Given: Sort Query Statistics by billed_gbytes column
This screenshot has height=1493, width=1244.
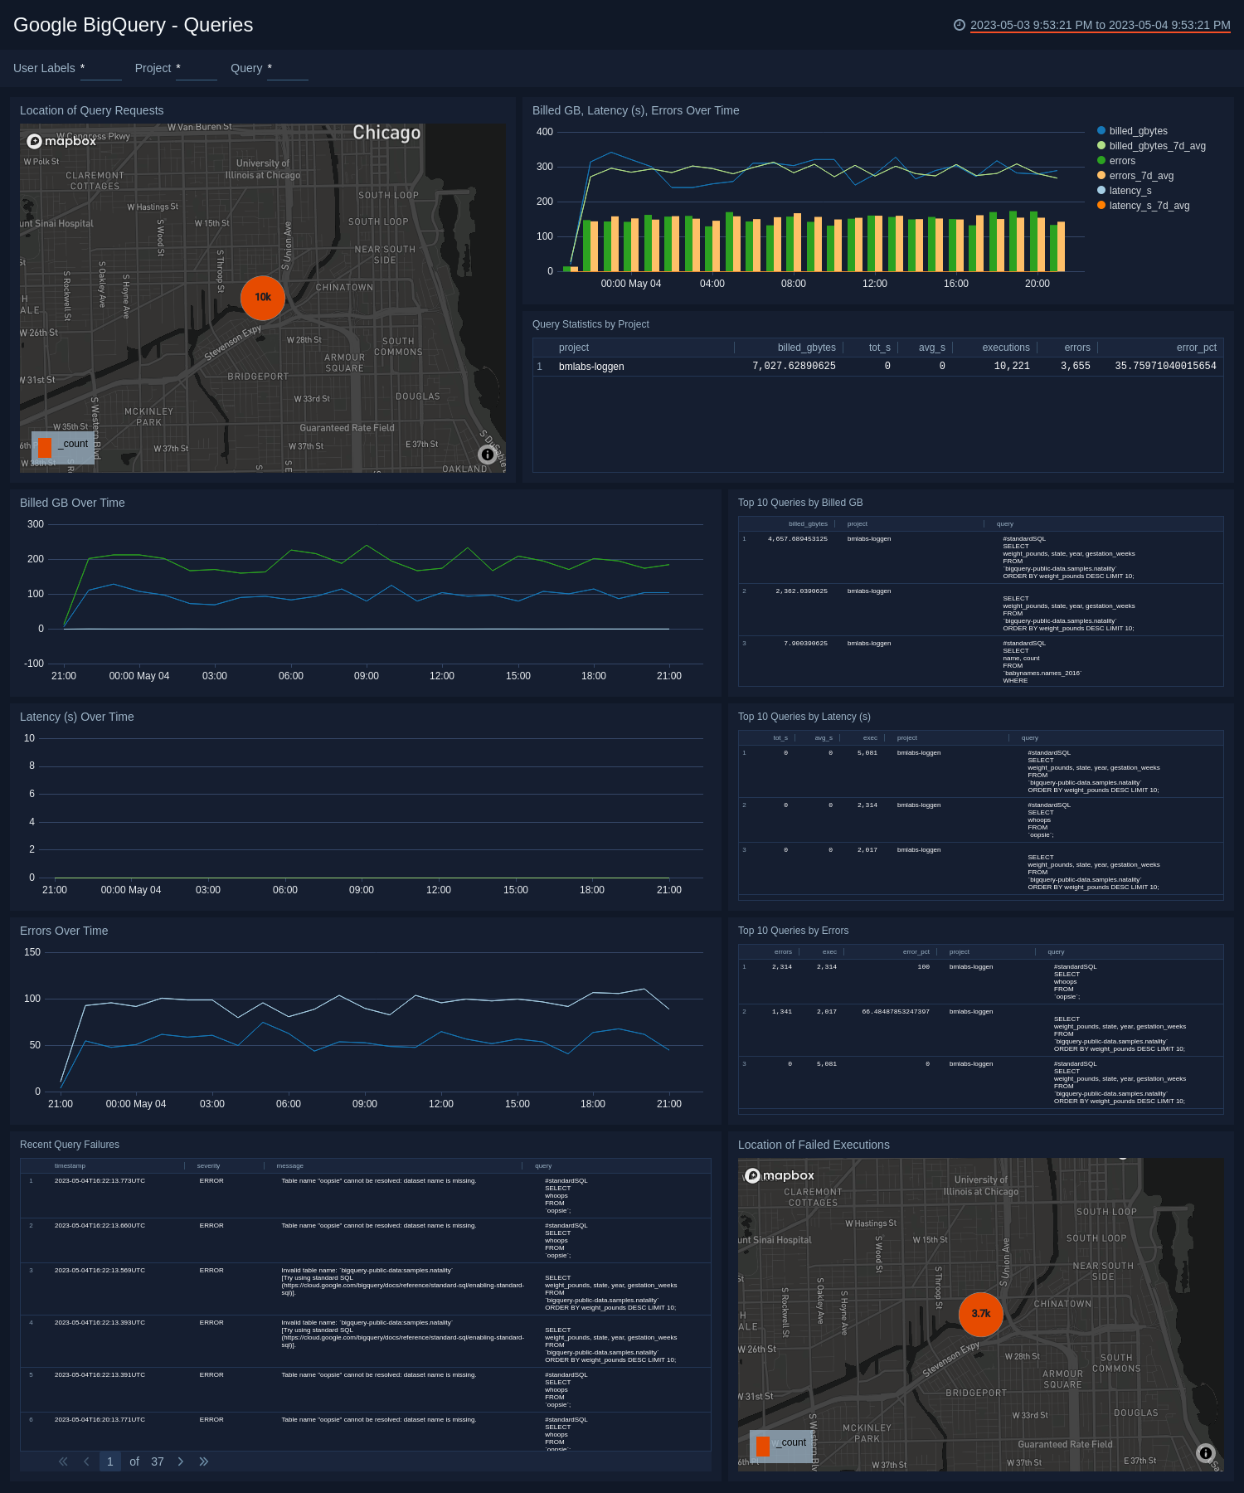Looking at the screenshot, I should [806, 348].
